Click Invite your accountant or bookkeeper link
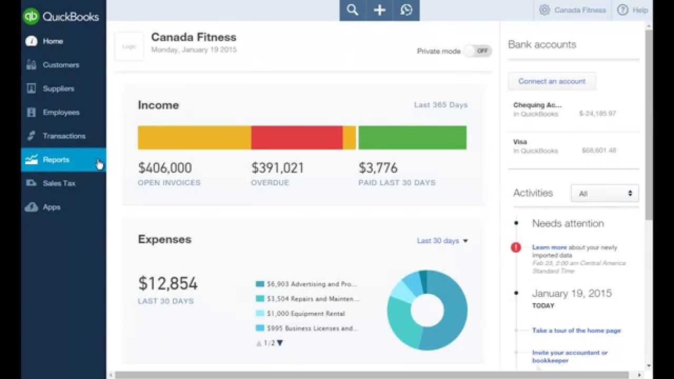The height and width of the screenshot is (379, 674). point(570,357)
